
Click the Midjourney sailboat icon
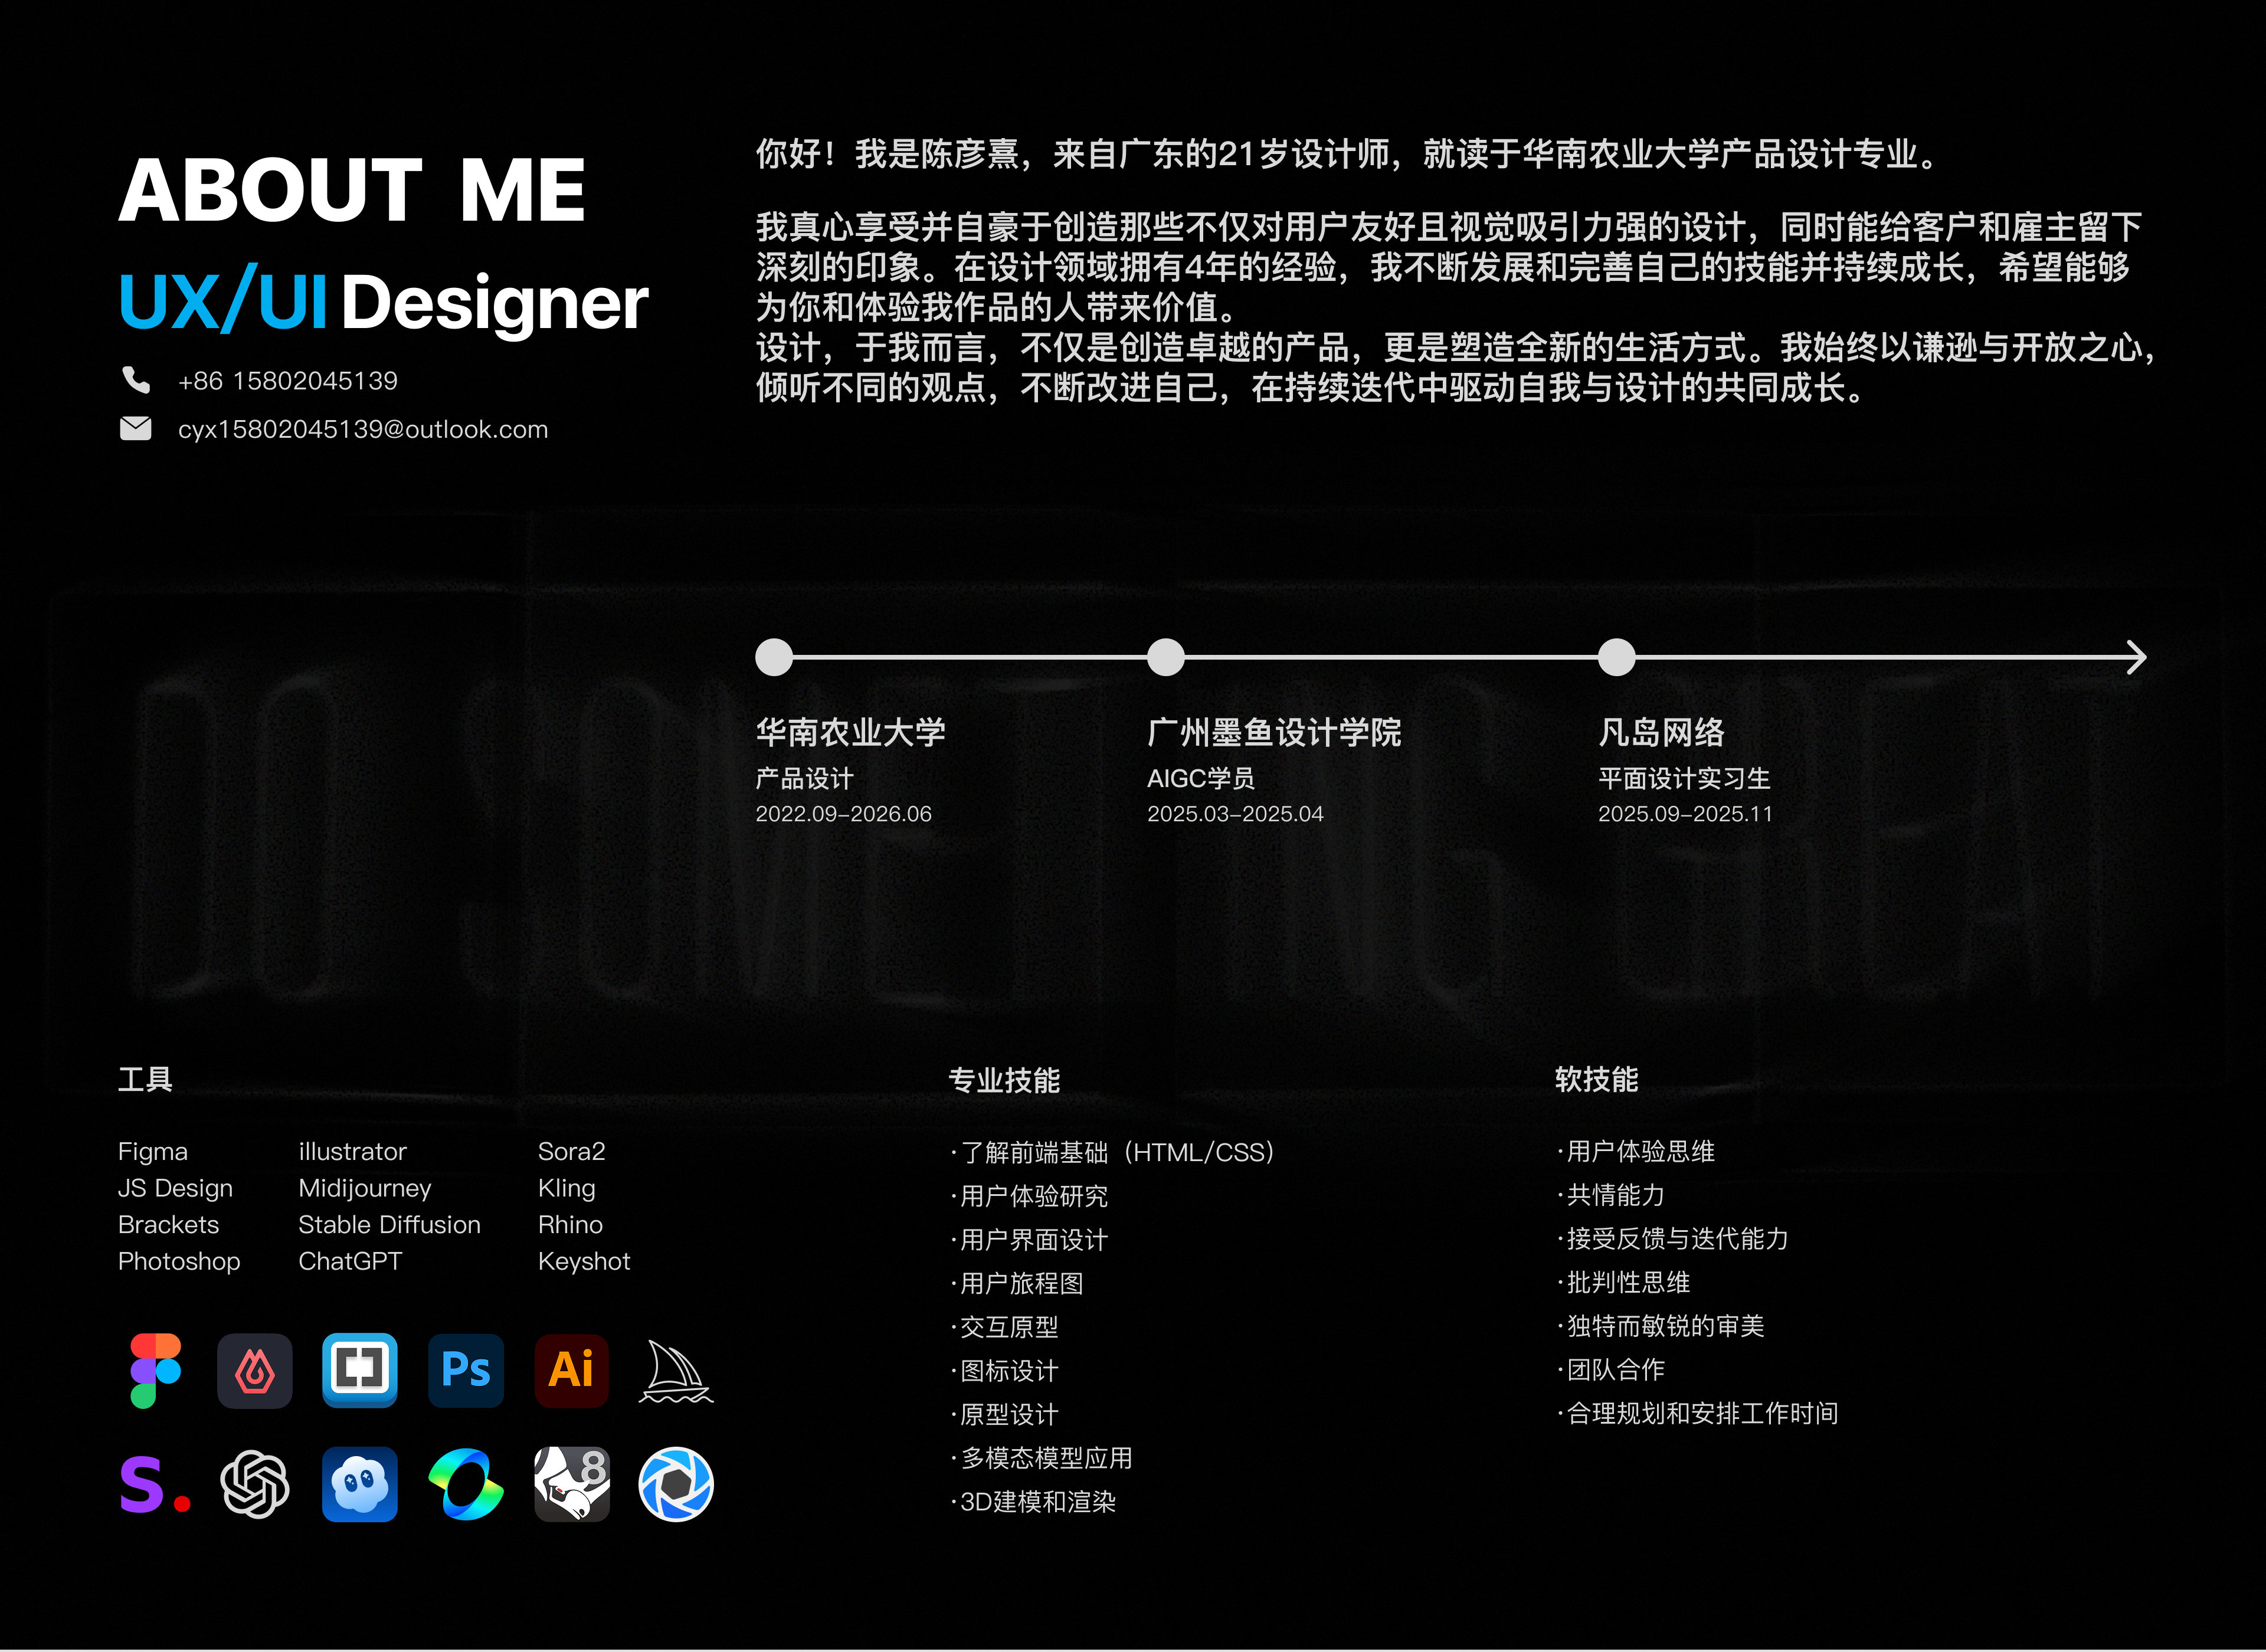[x=676, y=1372]
